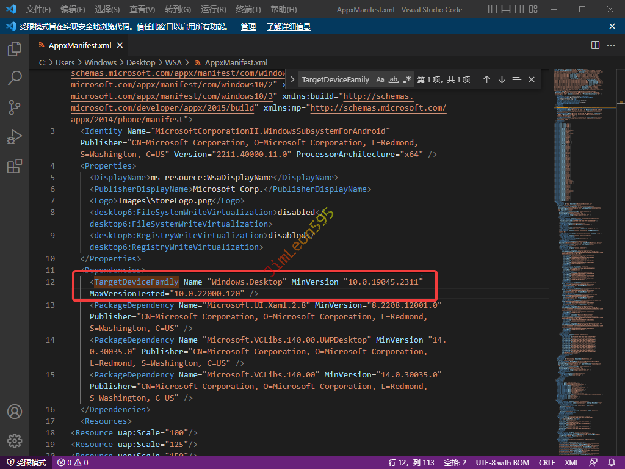Click the Accounts icon in activity bar

[x=15, y=412]
